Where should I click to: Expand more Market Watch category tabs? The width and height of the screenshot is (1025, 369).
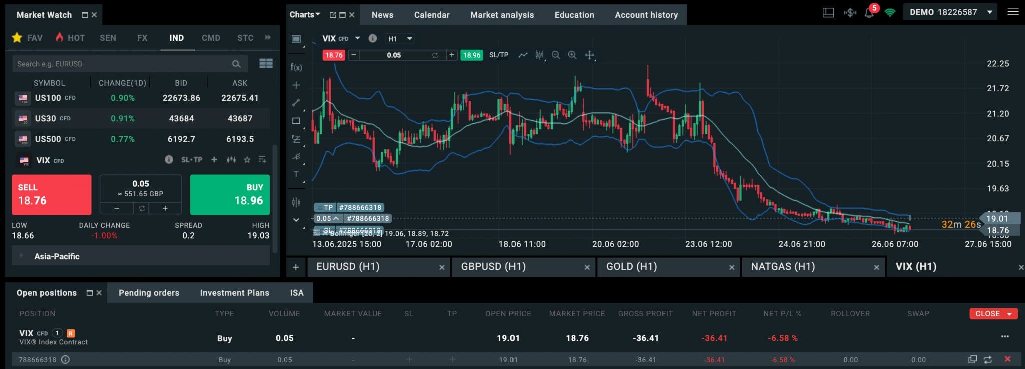point(268,37)
